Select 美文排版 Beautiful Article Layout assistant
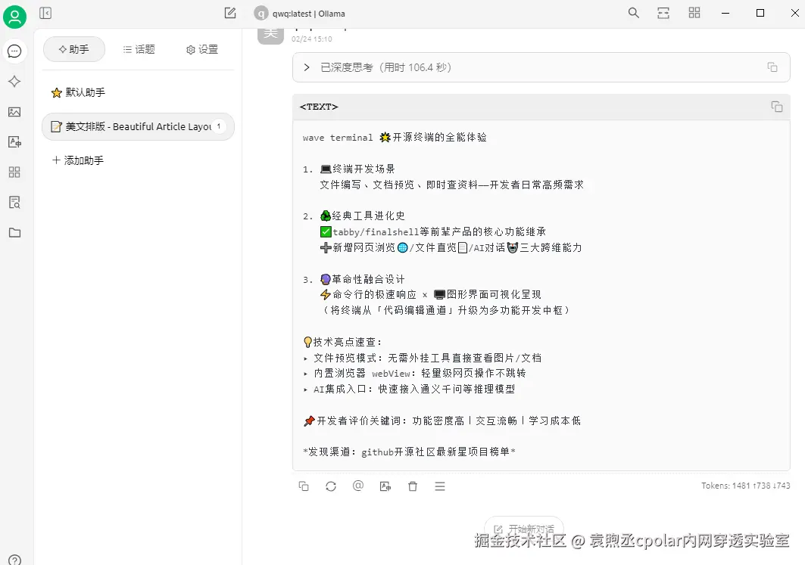805x565 pixels. [x=138, y=126]
